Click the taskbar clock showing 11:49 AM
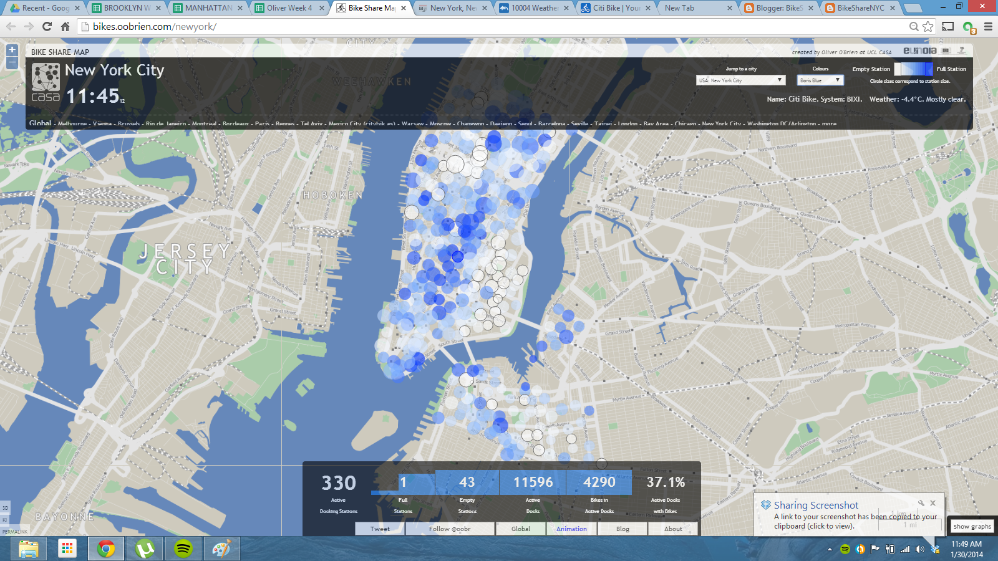The width and height of the screenshot is (998, 561). [966, 549]
